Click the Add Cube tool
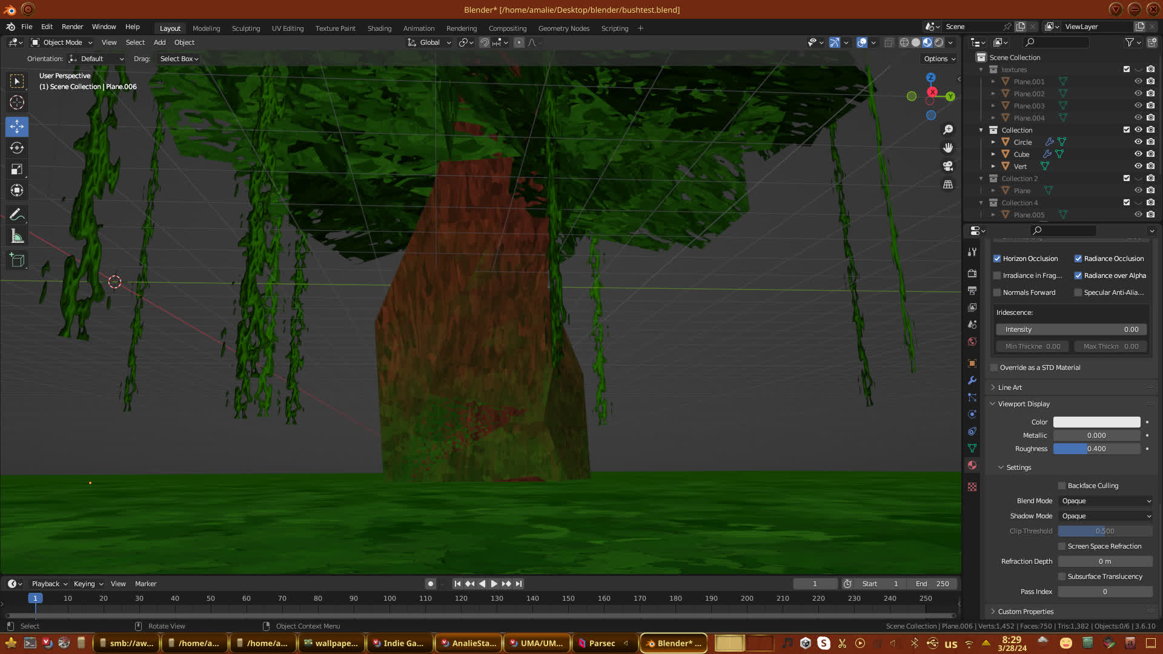This screenshot has height=654, width=1163. pyautogui.click(x=17, y=260)
